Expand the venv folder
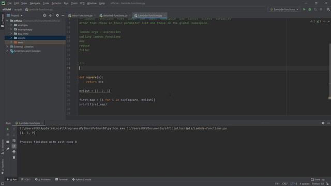This screenshot has height=186, width=331. [x=11, y=42]
